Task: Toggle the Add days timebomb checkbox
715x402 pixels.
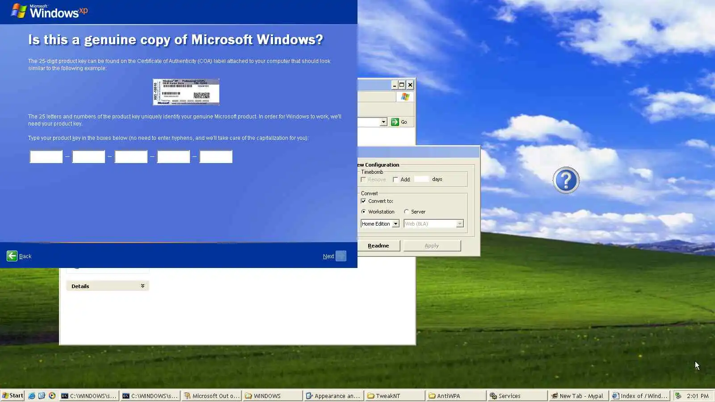Action: click(x=395, y=180)
